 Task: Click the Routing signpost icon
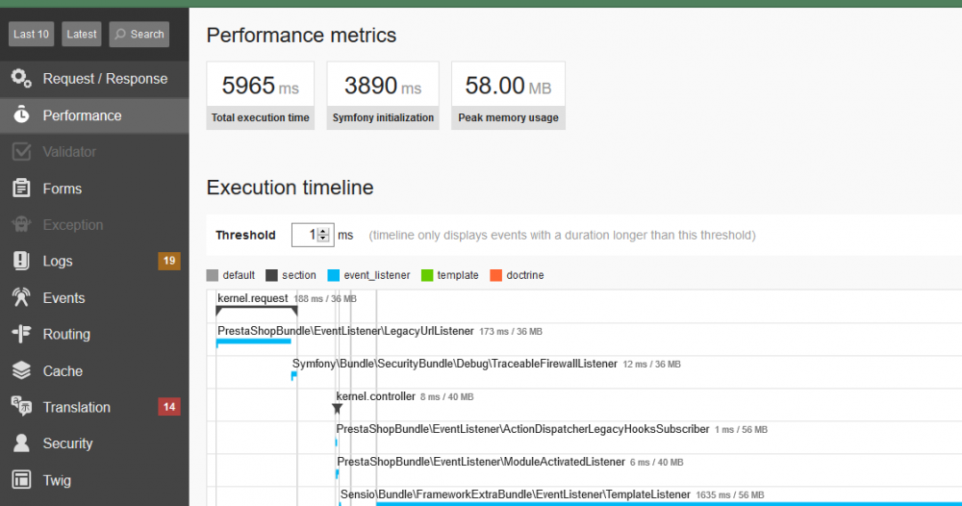[21, 335]
